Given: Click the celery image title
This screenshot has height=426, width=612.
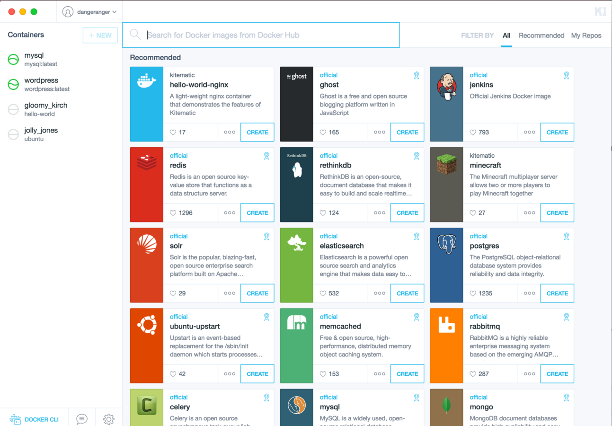Looking at the screenshot, I should pos(180,407).
